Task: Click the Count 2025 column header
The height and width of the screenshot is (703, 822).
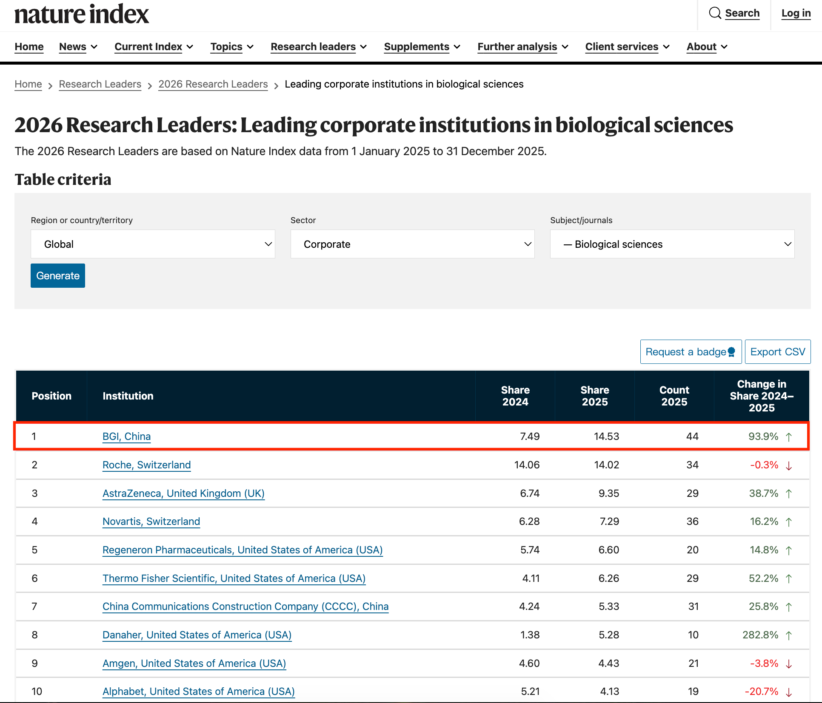Action: click(x=674, y=396)
